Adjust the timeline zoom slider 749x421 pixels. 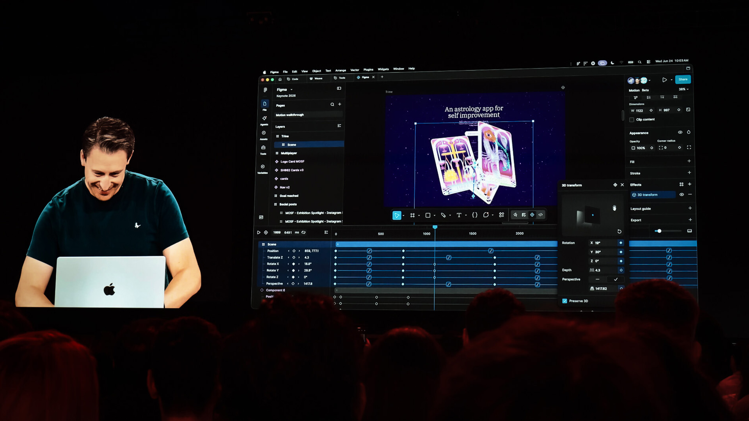pos(659,231)
